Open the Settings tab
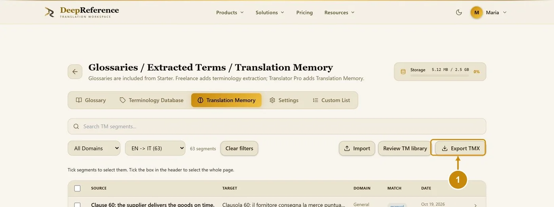The height and width of the screenshot is (207, 554). (284, 100)
